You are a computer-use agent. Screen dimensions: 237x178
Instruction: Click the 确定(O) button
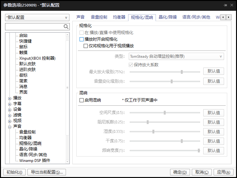(180, 172)
